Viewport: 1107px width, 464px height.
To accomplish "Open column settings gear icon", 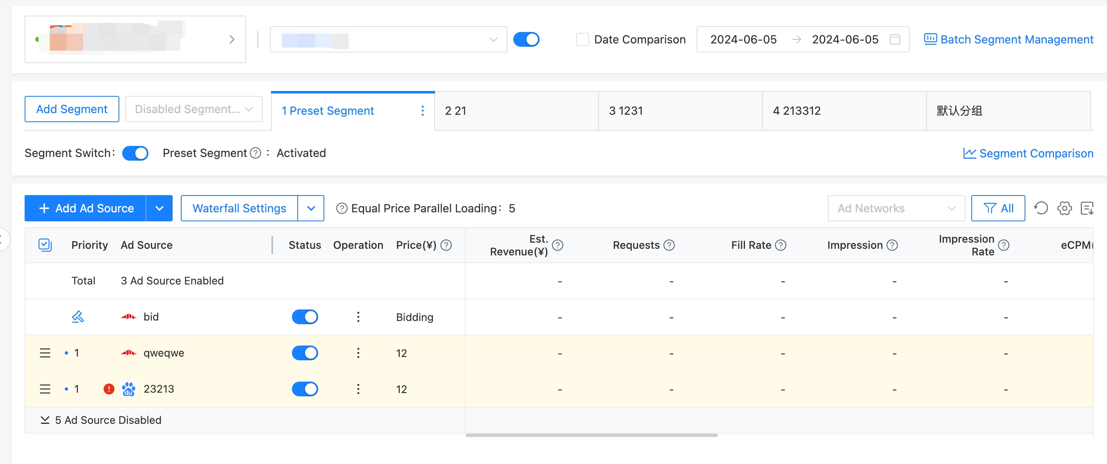I will [x=1064, y=208].
